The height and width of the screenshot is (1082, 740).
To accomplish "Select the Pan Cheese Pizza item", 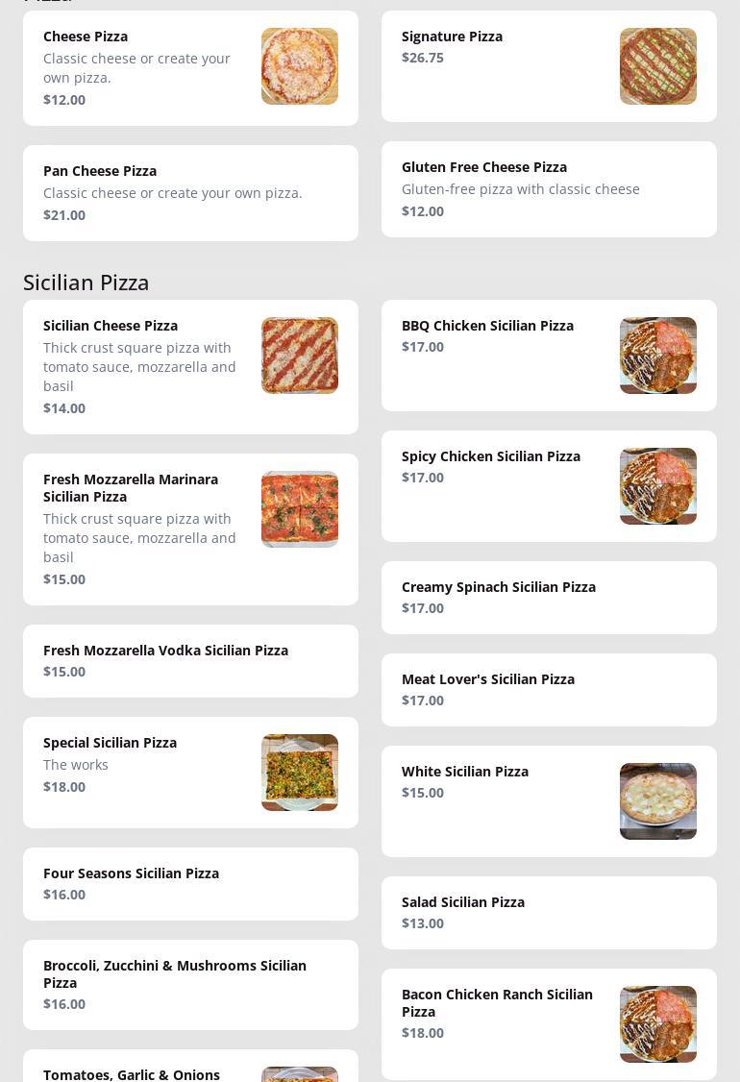I will coord(190,193).
